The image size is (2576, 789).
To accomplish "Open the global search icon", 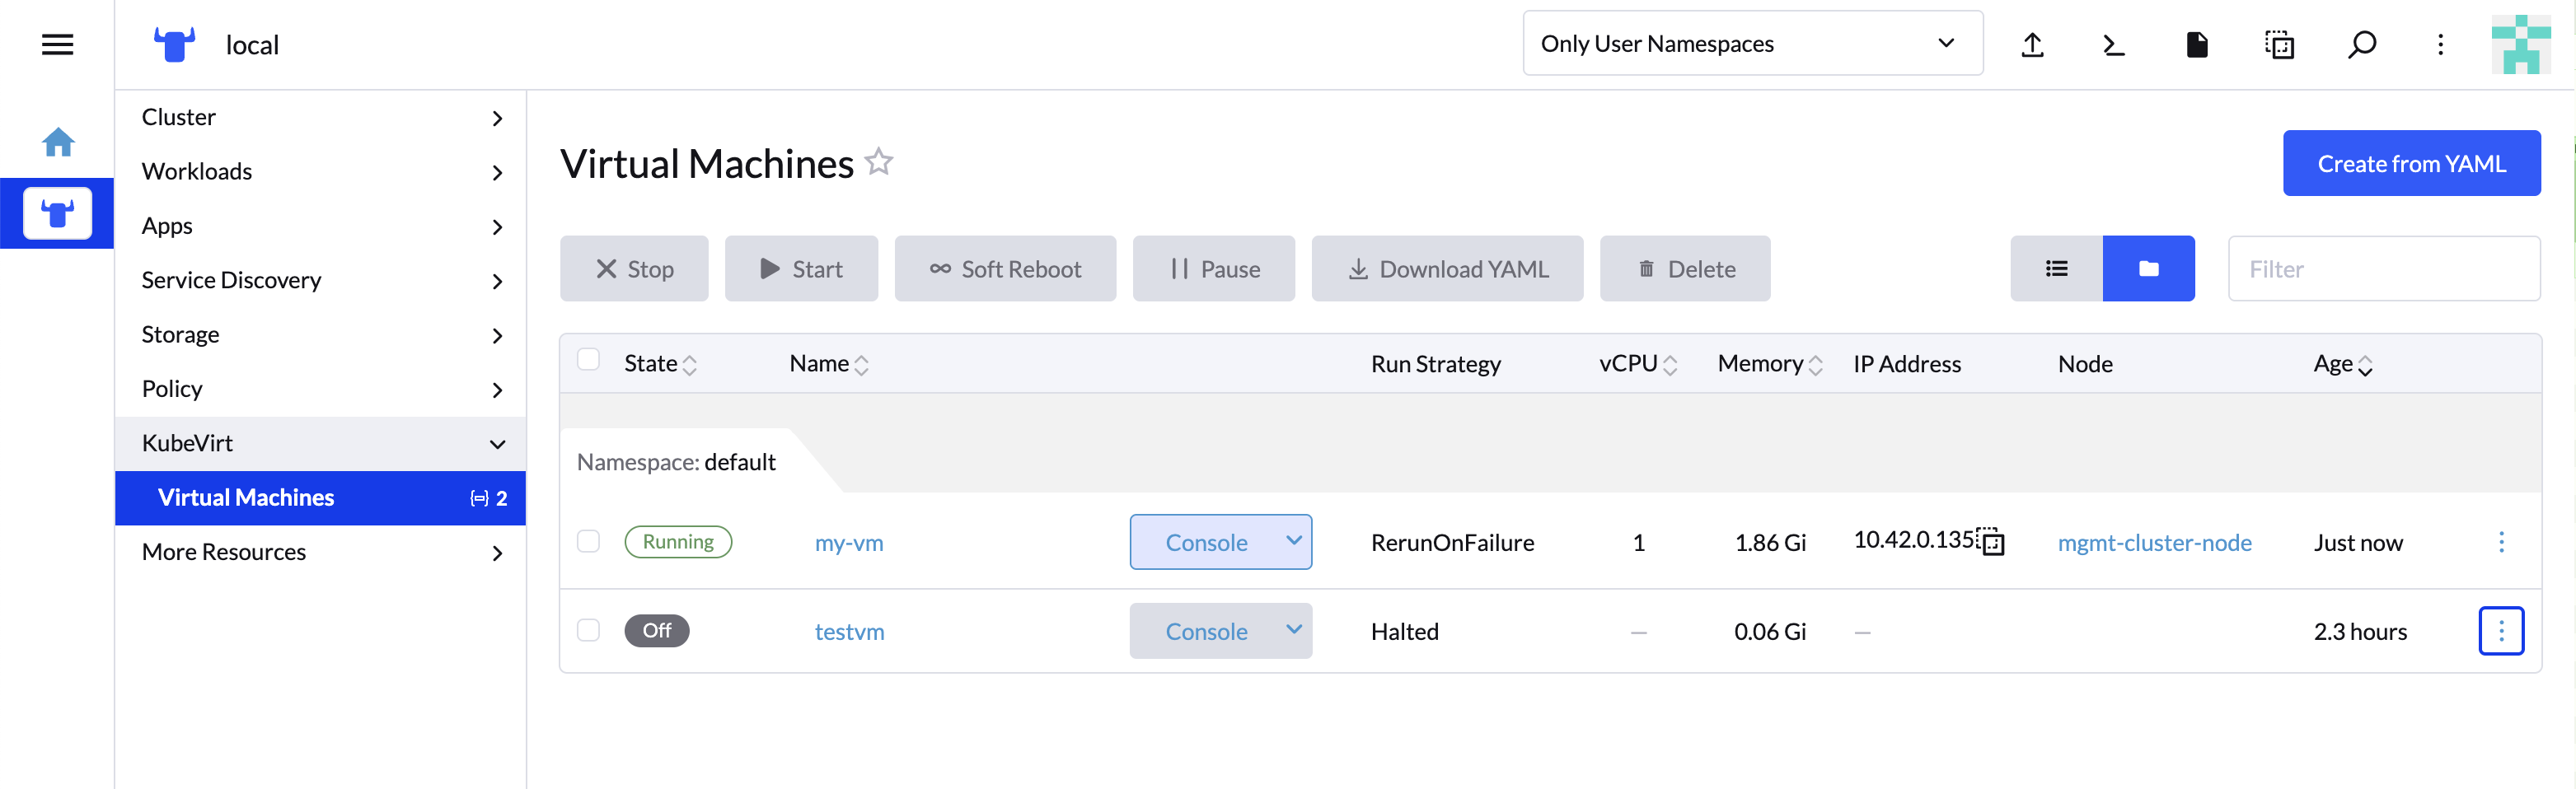I will (2362, 44).
